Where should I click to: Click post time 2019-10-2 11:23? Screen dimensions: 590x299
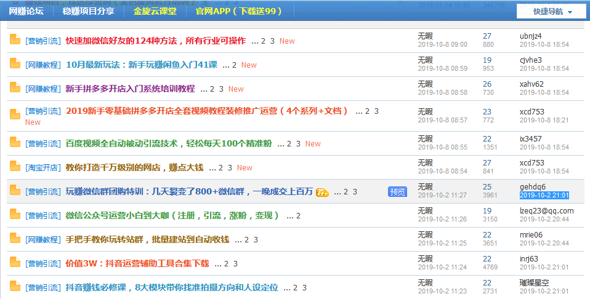442,291
